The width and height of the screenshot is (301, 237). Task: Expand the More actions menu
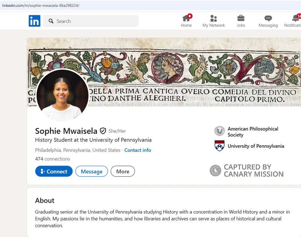[x=123, y=172]
